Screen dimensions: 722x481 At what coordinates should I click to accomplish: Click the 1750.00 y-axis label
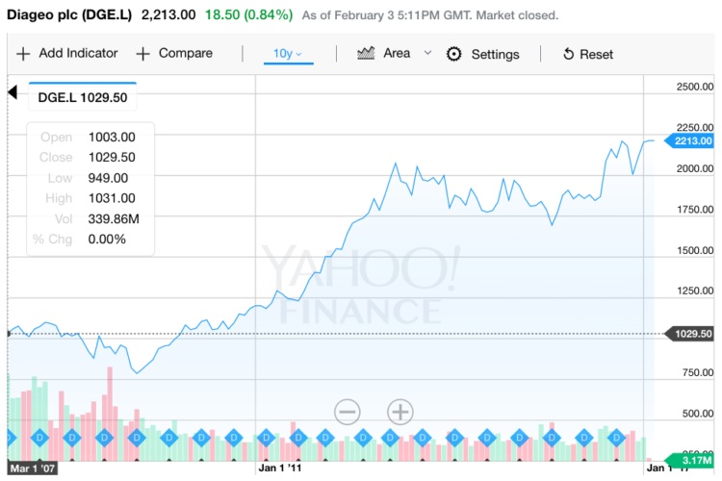(x=695, y=210)
